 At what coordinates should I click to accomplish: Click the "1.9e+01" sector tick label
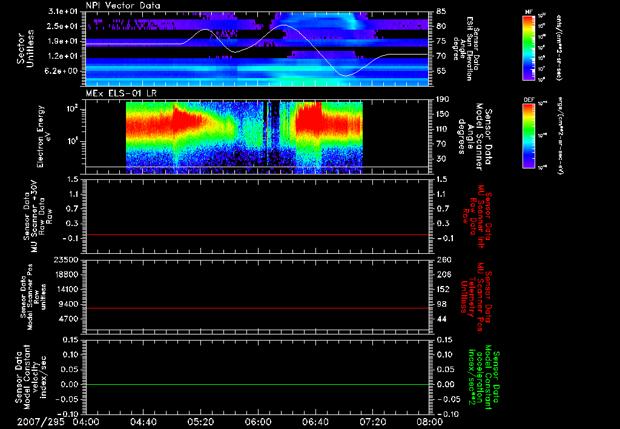64,41
